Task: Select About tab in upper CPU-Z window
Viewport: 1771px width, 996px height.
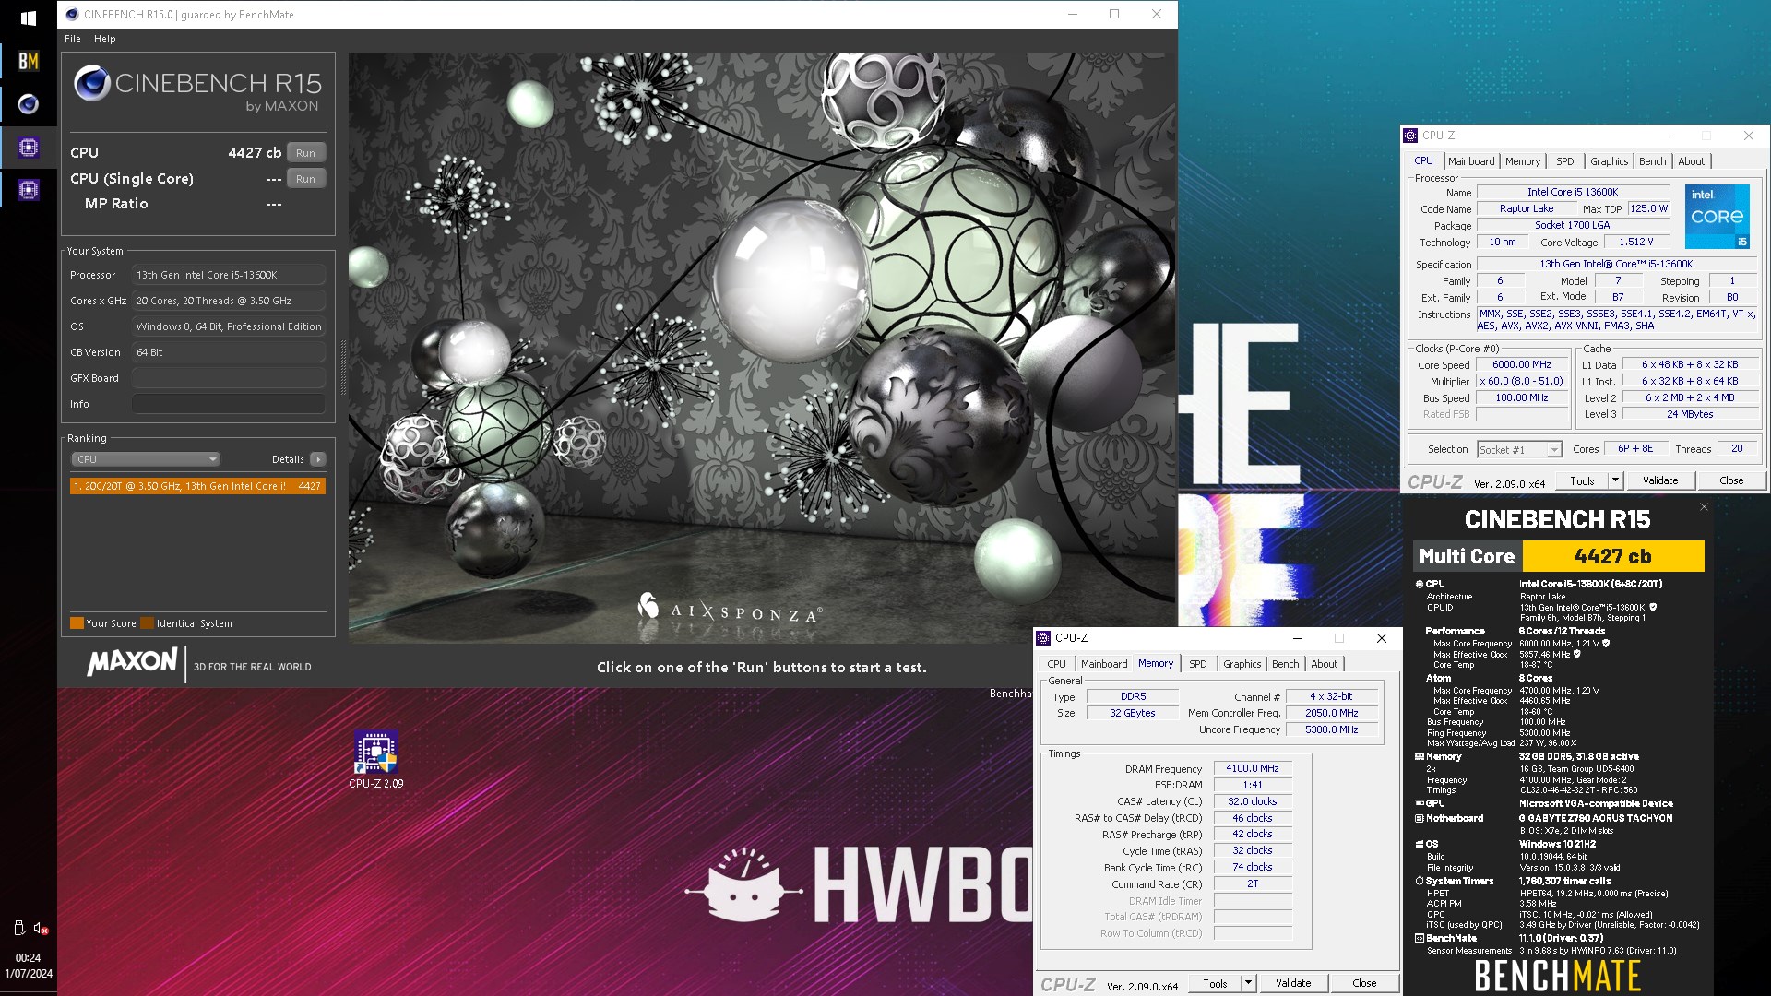Action: point(1692,161)
